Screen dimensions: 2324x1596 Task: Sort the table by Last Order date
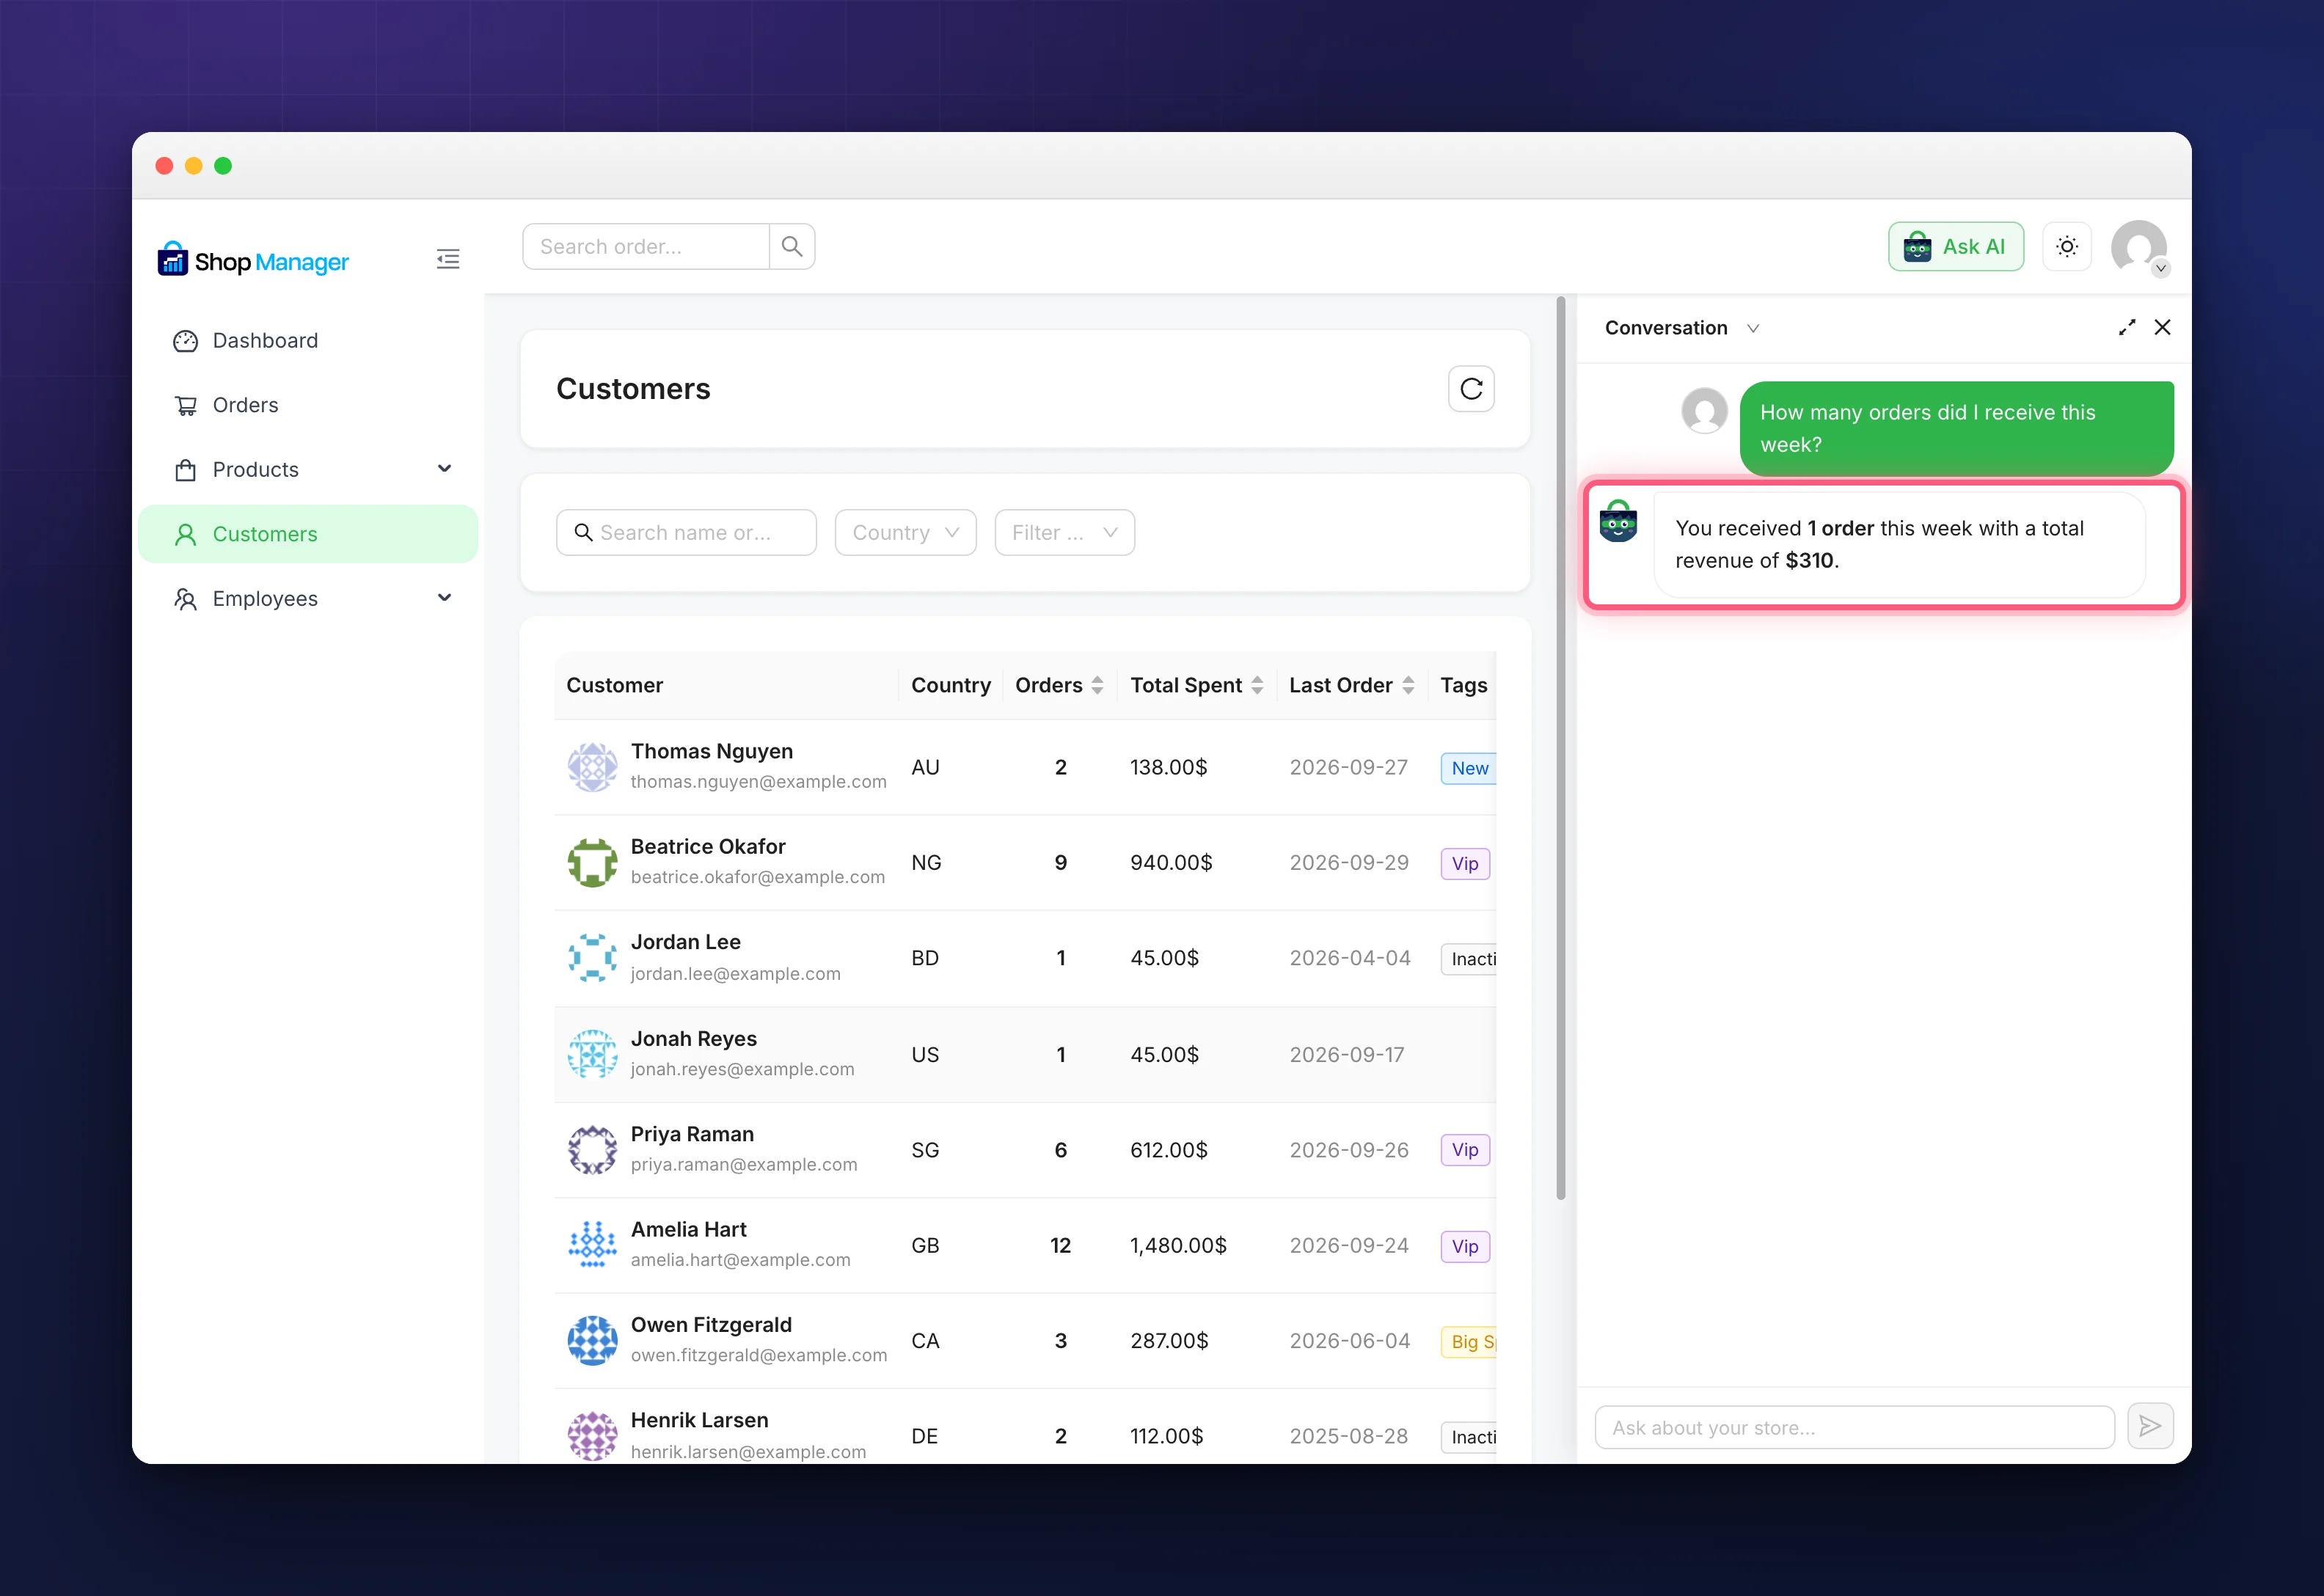(1351, 685)
